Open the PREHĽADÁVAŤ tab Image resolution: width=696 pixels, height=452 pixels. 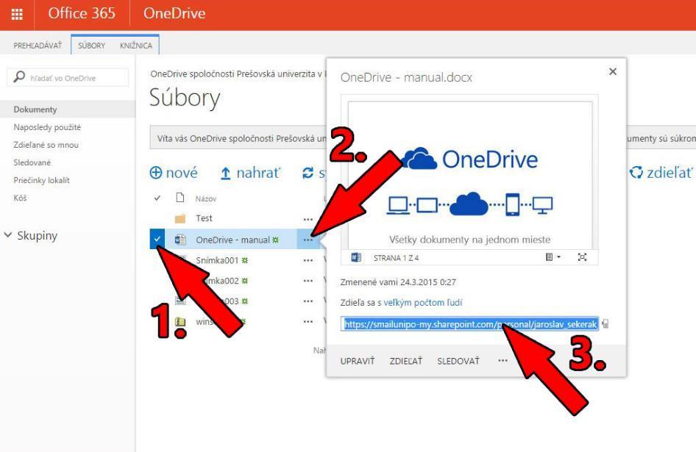[38, 46]
